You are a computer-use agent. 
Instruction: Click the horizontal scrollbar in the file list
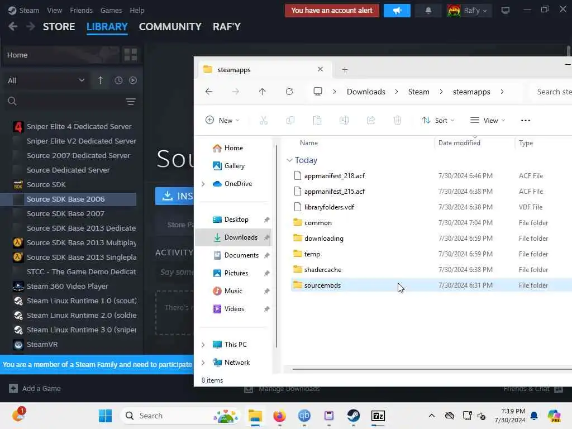[432, 369]
